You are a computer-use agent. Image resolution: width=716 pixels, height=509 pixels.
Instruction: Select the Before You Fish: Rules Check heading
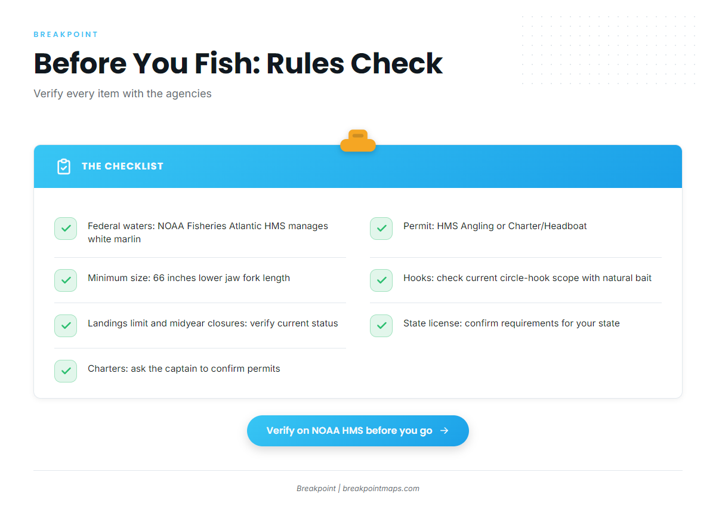coord(238,63)
